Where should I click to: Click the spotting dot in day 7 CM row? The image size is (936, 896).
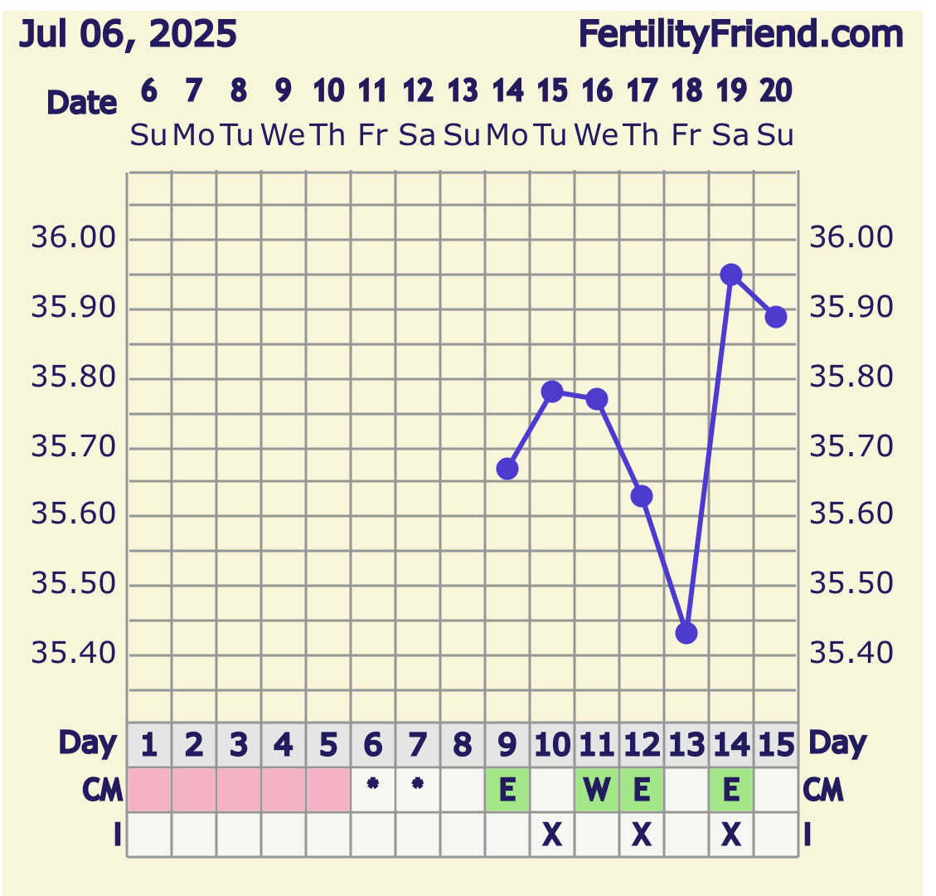pos(418,785)
